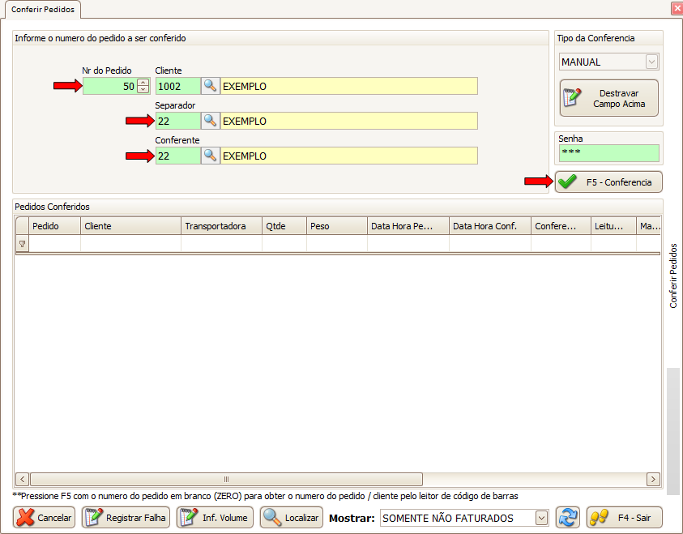
Task: Open Registrar Falha
Action: (x=126, y=518)
